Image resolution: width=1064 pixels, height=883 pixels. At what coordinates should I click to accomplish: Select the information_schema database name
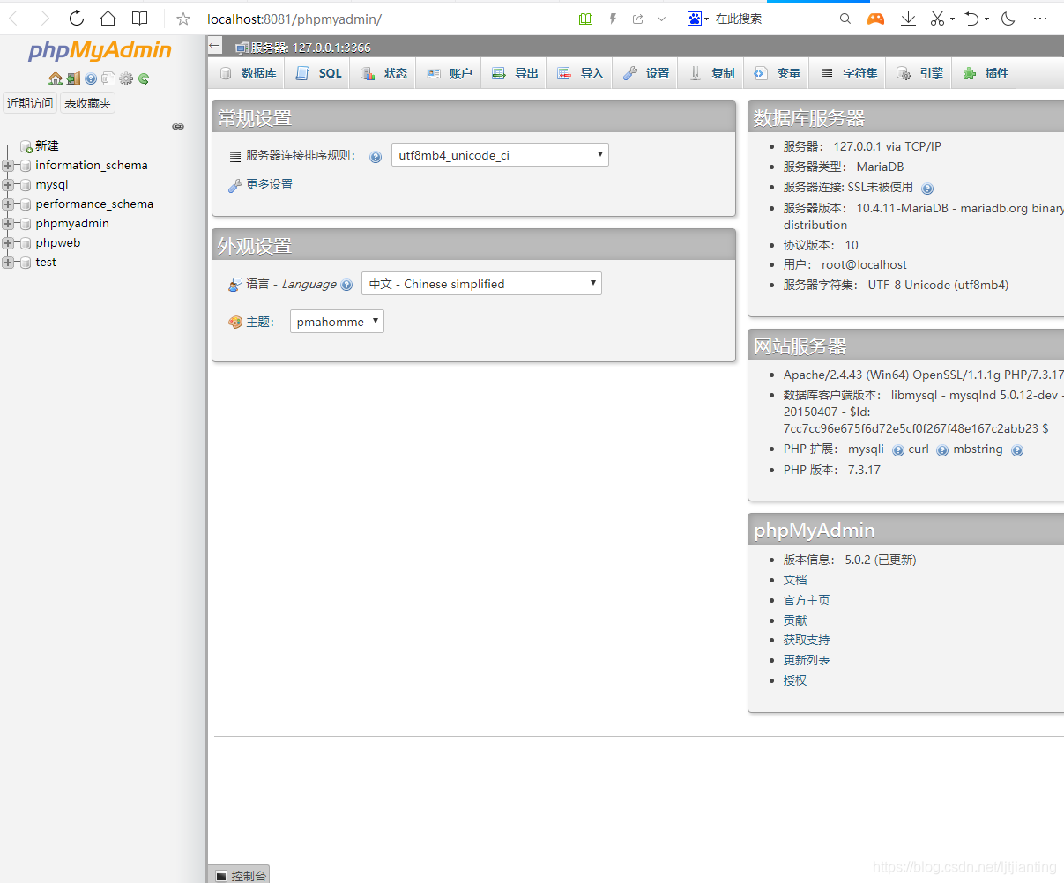[92, 166]
